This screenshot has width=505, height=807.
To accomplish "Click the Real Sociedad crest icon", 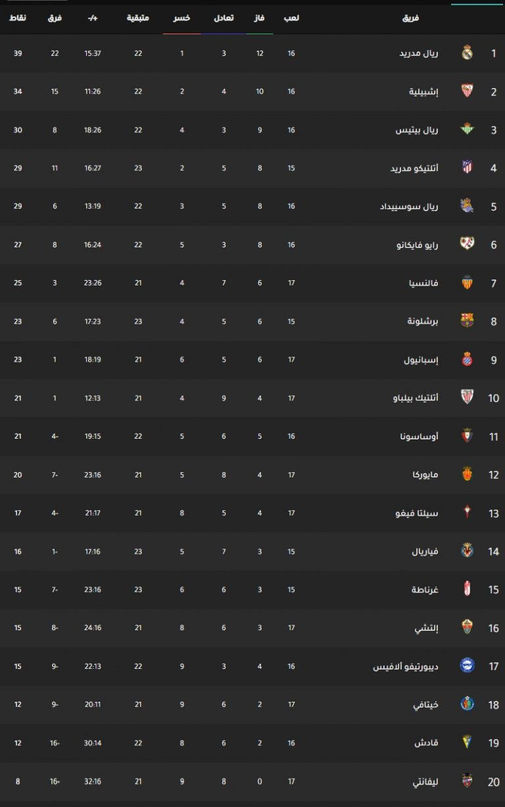I will coord(467,207).
